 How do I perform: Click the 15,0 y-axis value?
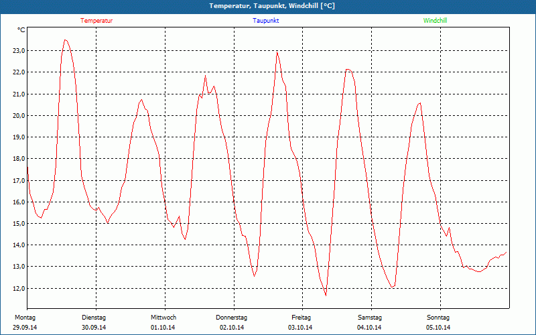tap(19, 224)
